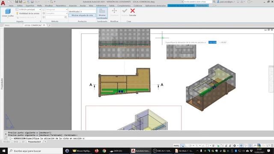
Task: Open the Administrar ribbon tab
Action: [x=101, y=6]
